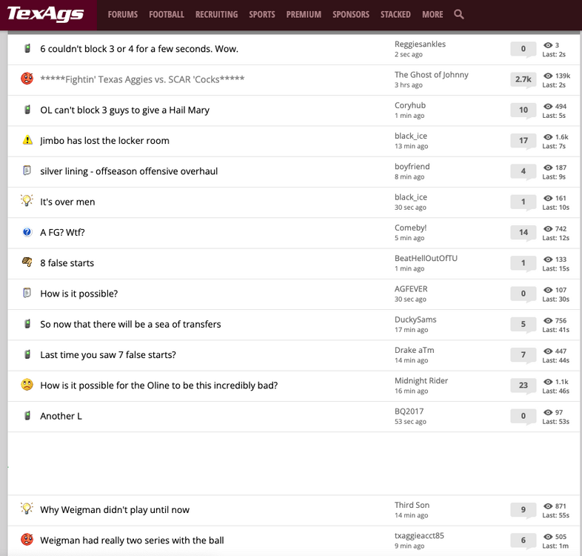Click author name Coryhub
Viewport: 582px width, 556px height.
[410, 105]
